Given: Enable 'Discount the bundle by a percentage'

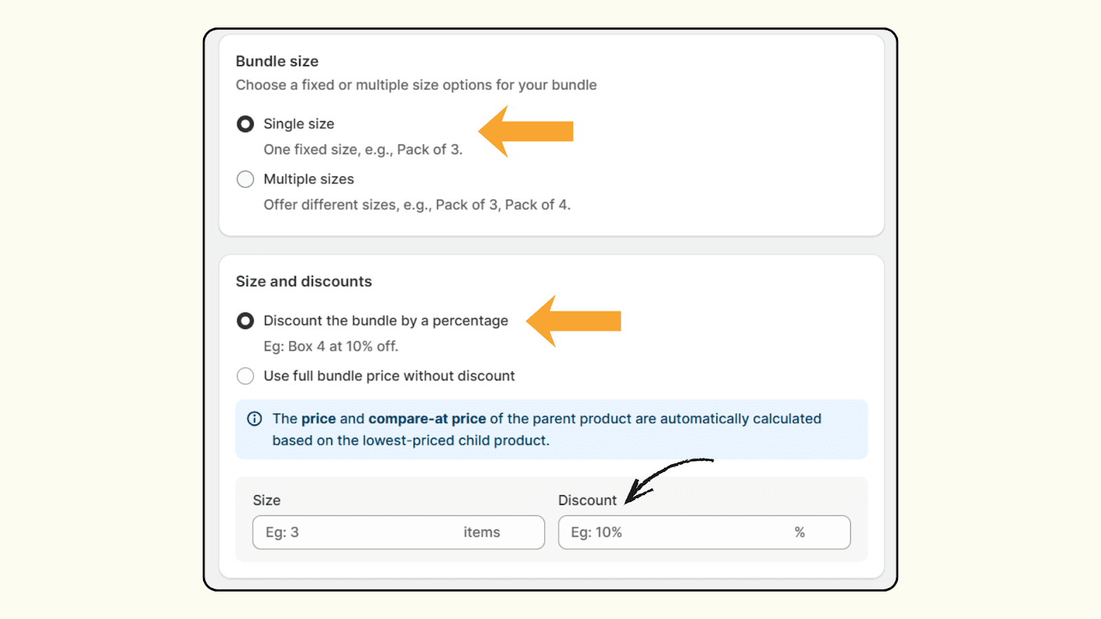Looking at the screenshot, I should pos(245,321).
